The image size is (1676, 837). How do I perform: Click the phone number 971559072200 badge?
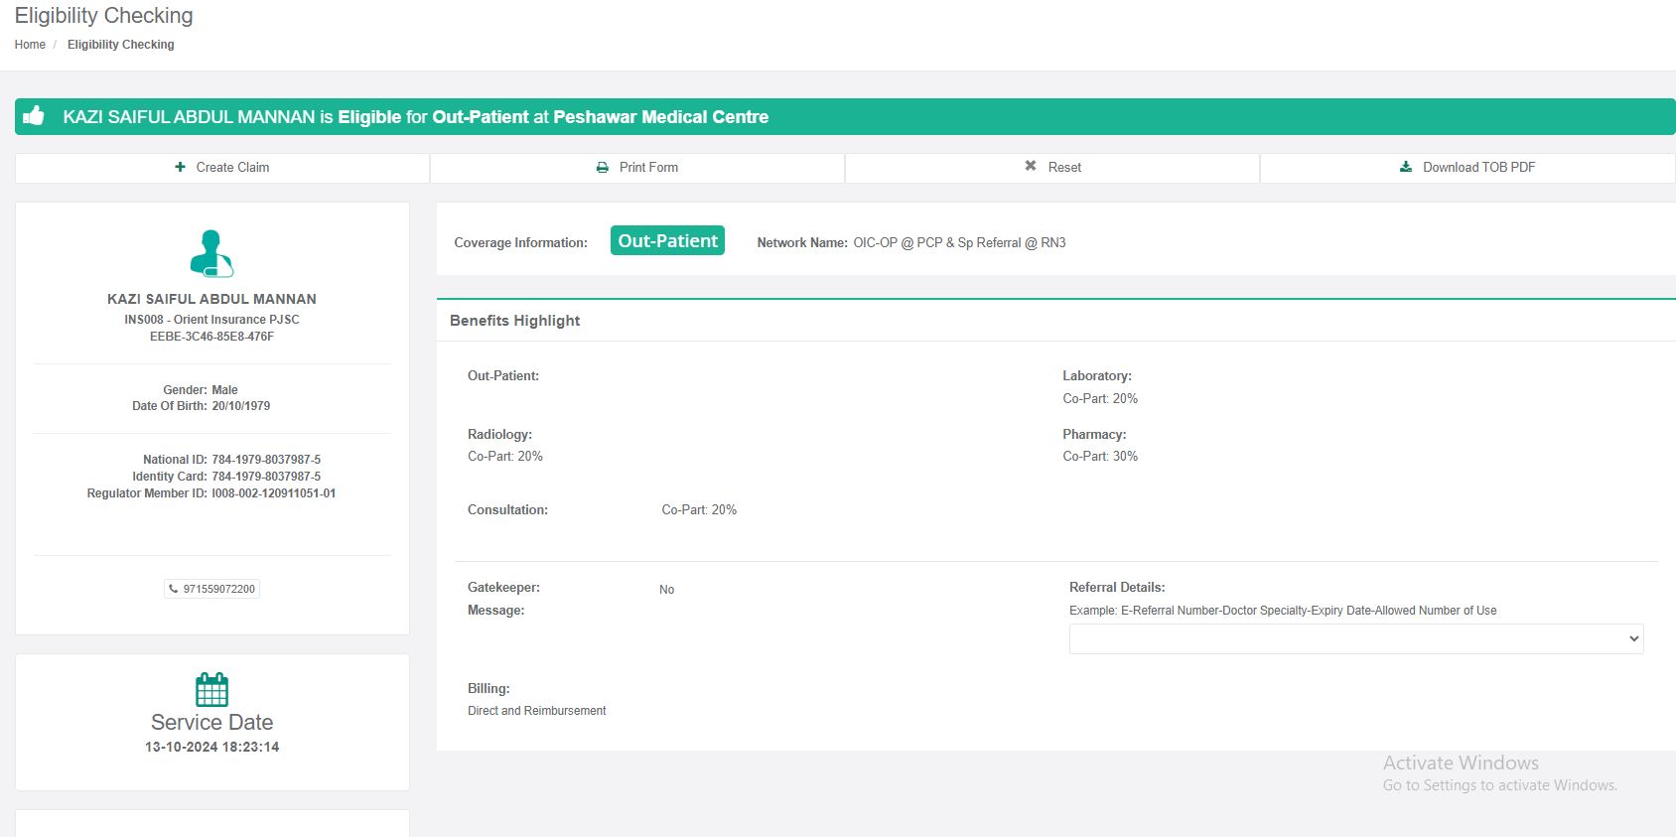point(218,589)
